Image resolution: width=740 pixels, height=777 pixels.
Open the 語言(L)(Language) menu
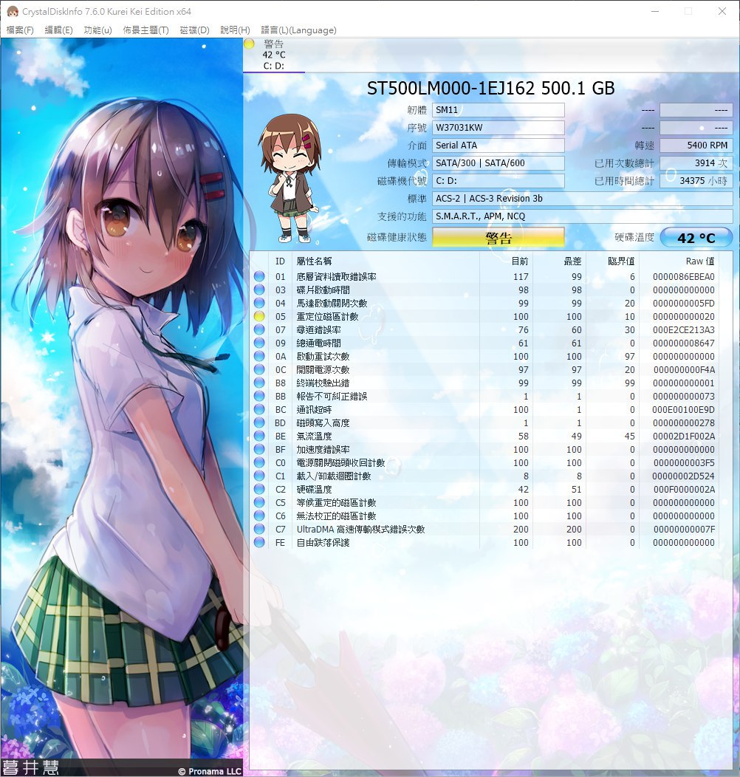(298, 30)
